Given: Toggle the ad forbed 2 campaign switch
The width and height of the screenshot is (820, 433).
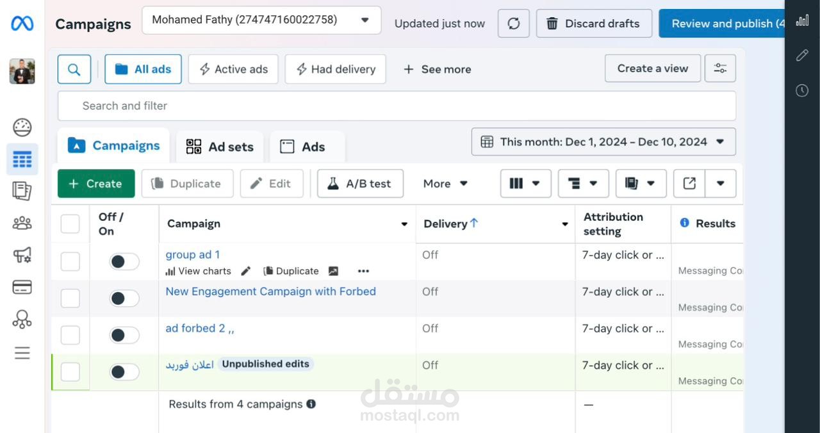Looking at the screenshot, I should (x=124, y=335).
